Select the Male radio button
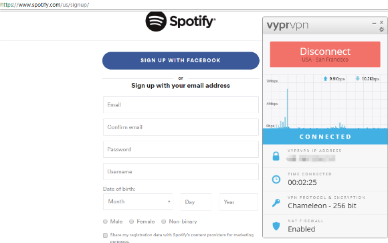 pos(105,222)
